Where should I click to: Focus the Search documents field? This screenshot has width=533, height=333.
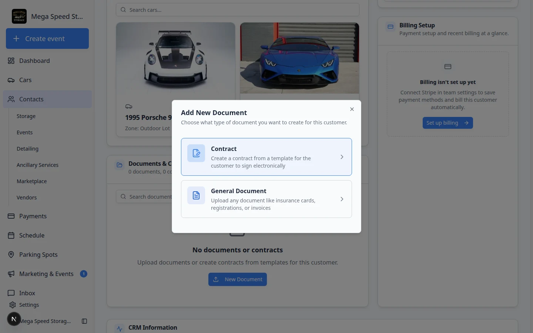click(144, 197)
